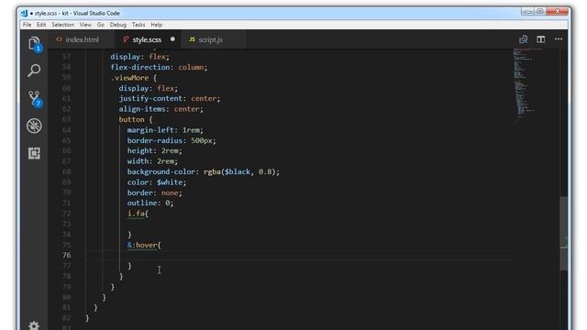Click the open changes icon in editor toolbar

pos(524,39)
